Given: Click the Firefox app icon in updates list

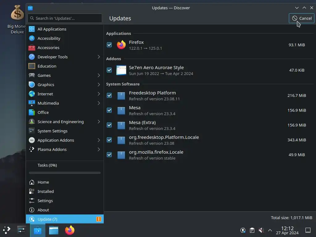Looking at the screenshot, I should pos(121,45).
